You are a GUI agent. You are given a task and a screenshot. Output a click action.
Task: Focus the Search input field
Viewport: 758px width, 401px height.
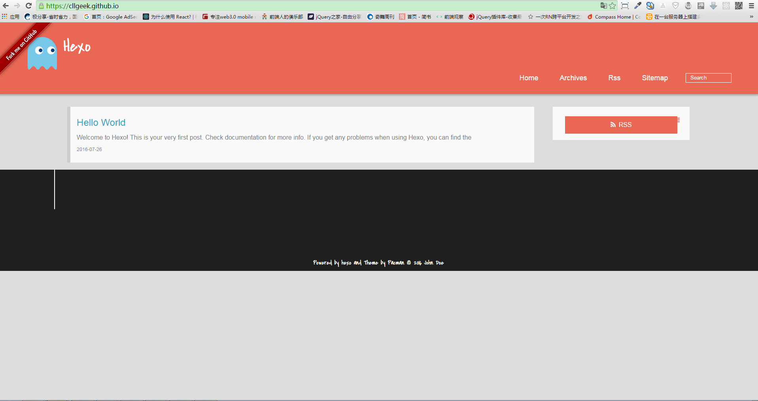pyautogui.click(x=708, y=78)
